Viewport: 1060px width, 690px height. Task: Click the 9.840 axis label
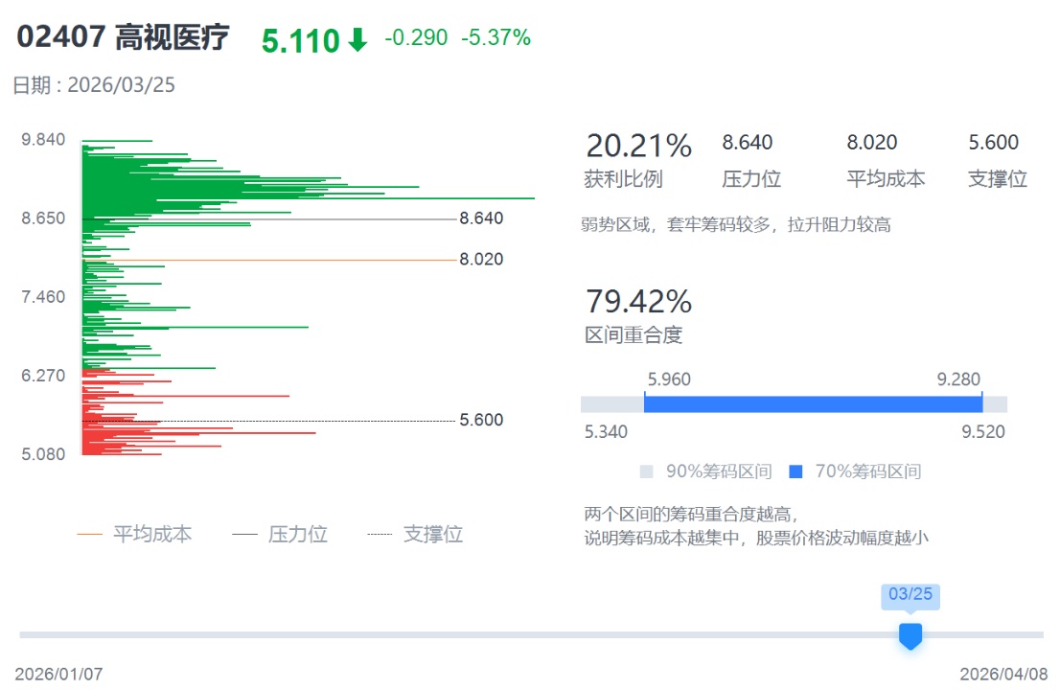[x=43, y=139]
